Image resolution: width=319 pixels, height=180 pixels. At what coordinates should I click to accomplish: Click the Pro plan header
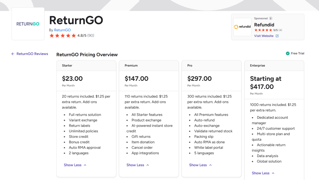click(x=211, y=66)
